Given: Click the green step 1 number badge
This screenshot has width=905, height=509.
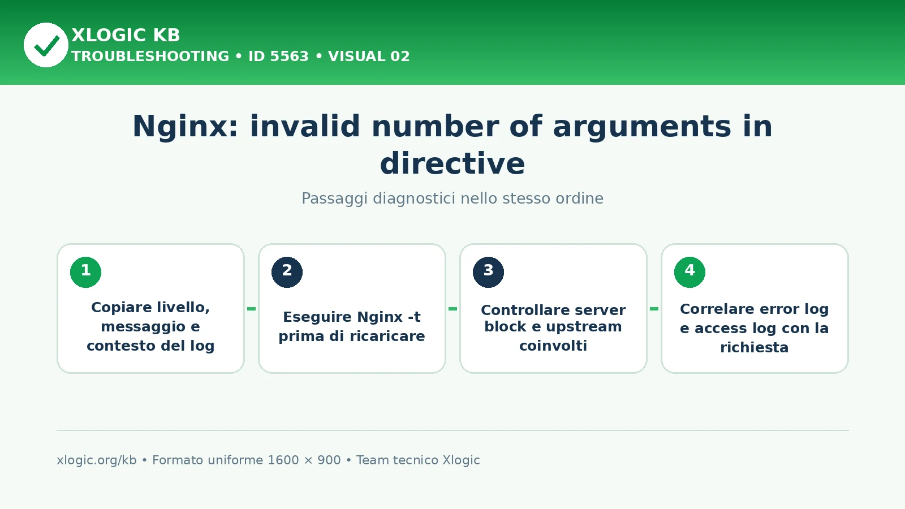Looking at the screenshot, I should (85, 272).
